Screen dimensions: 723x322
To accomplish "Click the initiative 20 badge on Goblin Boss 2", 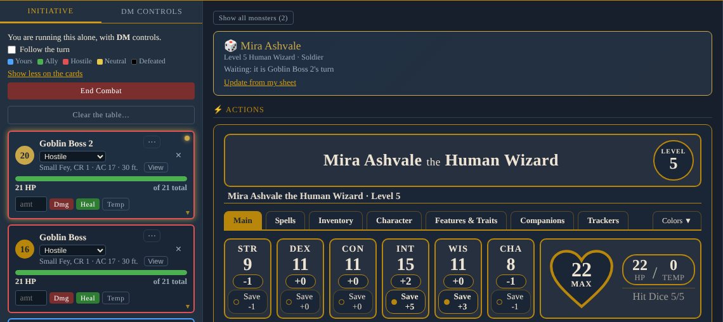I will [x=25, y=156].
